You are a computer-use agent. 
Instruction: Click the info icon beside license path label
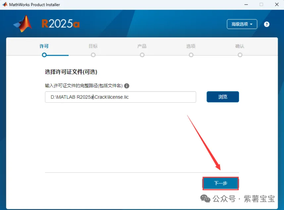127,86
